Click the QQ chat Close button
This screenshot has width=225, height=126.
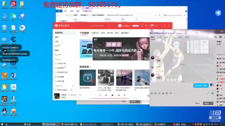pos(197,103)
